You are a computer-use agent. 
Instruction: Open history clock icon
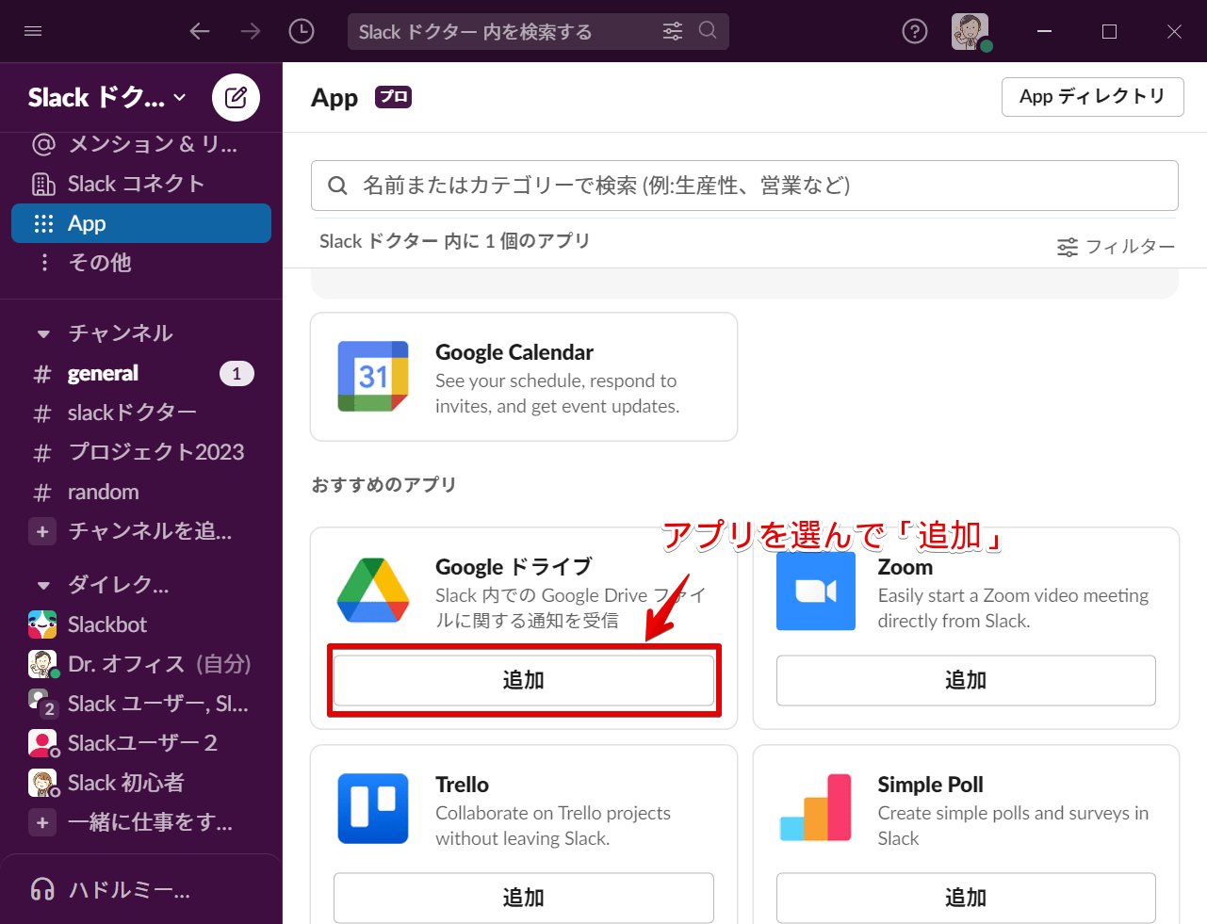pyautogui.click(x=302, y=31)
